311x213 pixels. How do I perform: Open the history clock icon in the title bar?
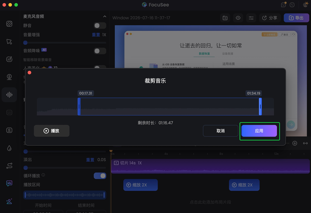(x=292, y=5)
